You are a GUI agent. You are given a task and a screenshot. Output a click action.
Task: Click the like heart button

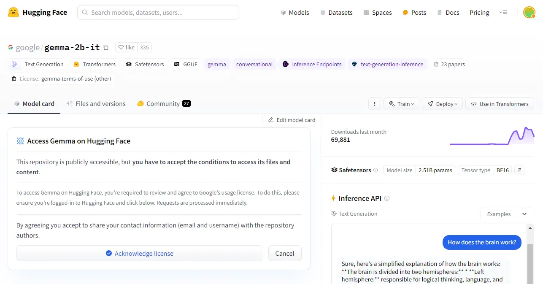pyautogui.click(x=126, y=47)
